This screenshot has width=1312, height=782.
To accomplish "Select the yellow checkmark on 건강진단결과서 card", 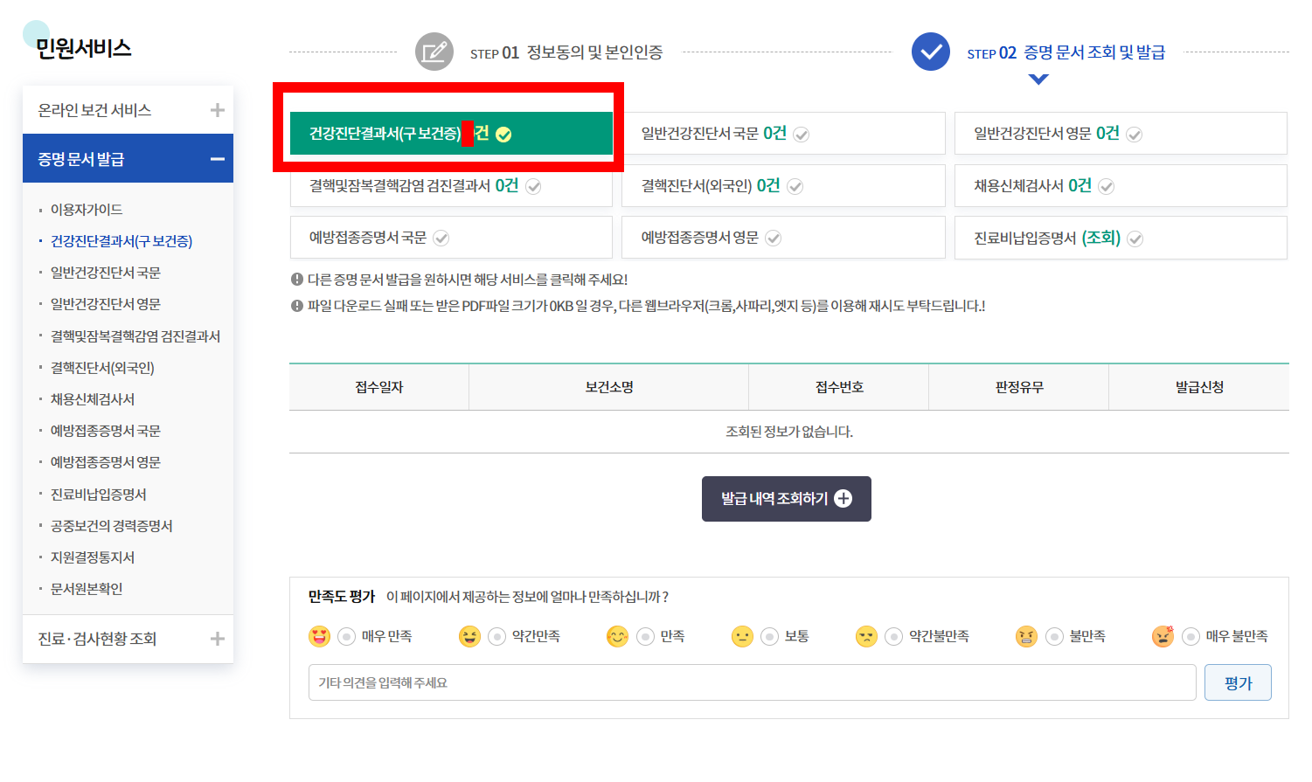I will [x=502, y=134].
